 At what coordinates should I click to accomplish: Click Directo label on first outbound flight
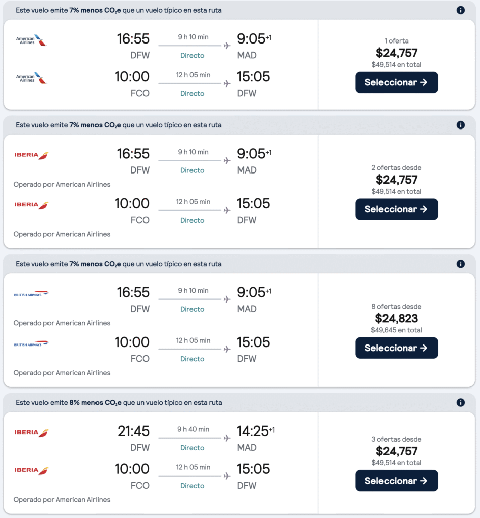click(x=193, y=55)
